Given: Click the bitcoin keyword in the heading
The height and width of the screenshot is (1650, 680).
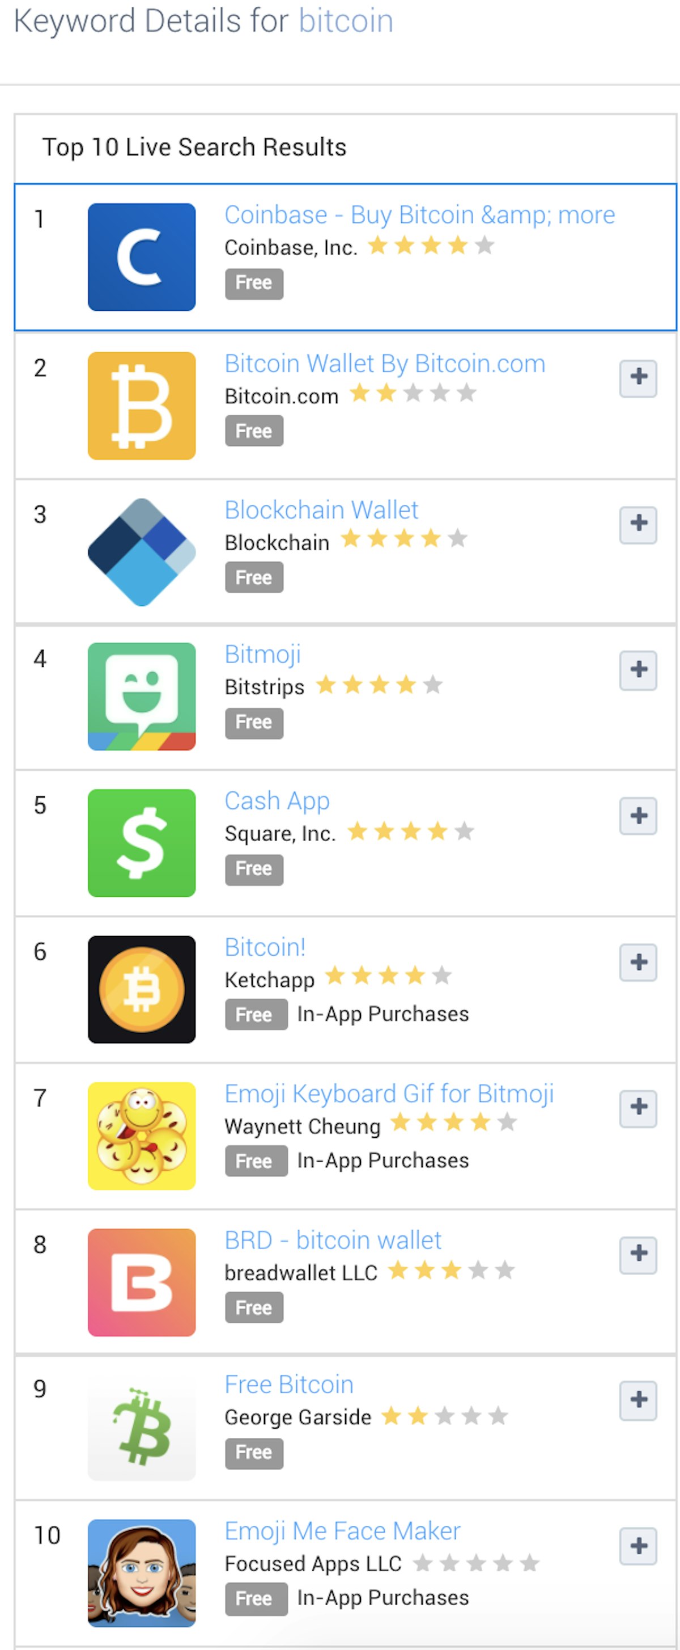Looking at the screenshot, I should coord(346,21).
